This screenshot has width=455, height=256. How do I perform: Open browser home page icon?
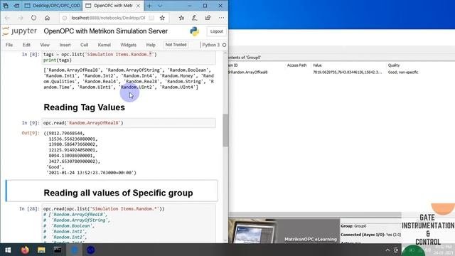pos(47,18)
